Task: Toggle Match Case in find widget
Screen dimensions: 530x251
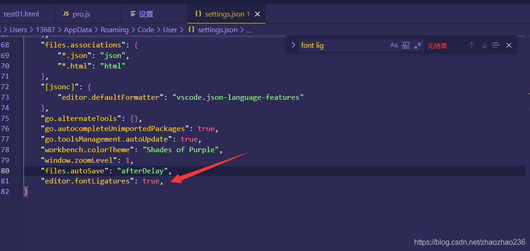Action: [x=394, y=45]
